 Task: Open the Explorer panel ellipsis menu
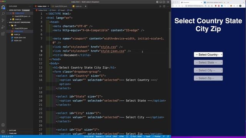[x=30, y=6]
